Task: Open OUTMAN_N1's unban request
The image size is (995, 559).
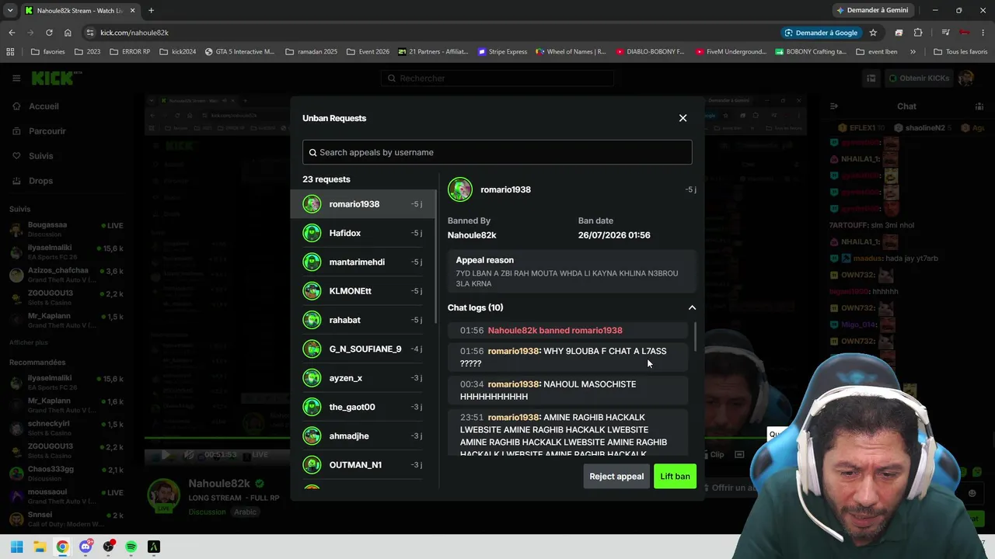Action: tap(364, 465)
